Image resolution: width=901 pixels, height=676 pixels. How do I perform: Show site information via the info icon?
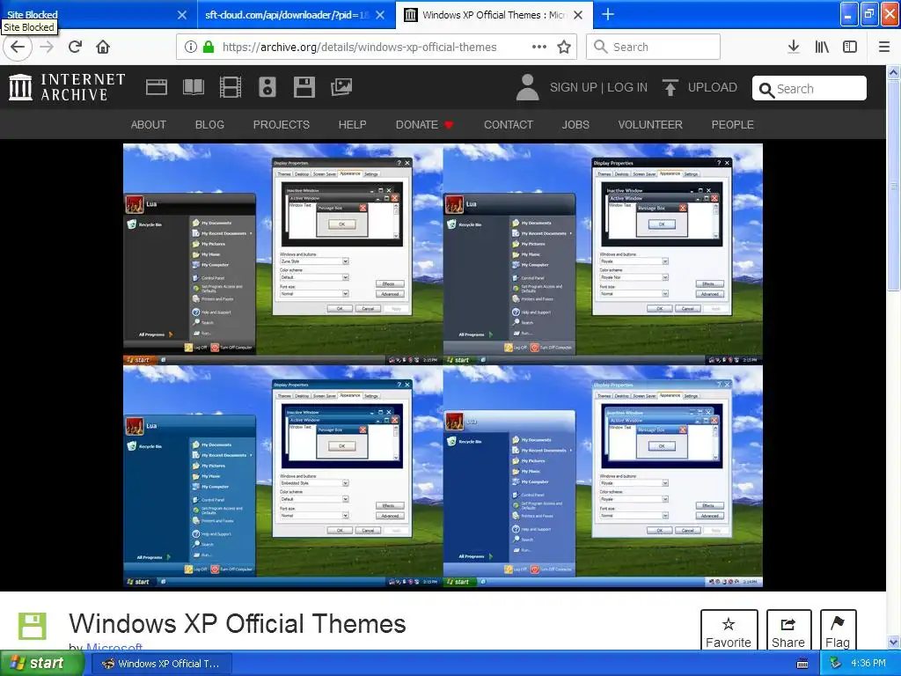click(x=191, y=48)
